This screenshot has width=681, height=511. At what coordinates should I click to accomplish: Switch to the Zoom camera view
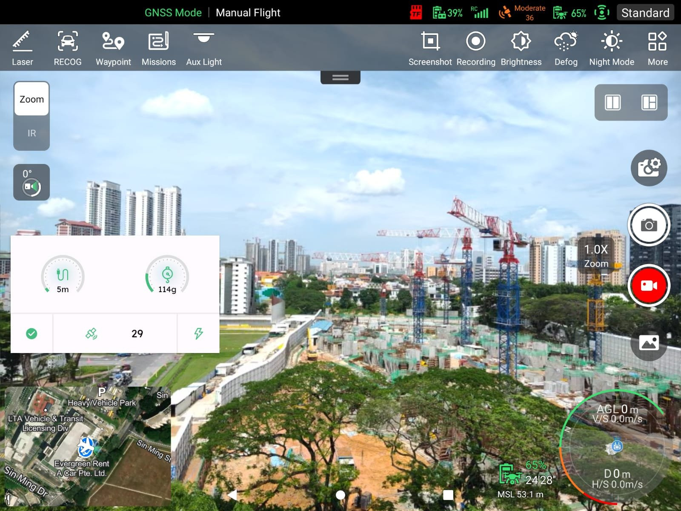[x=31, y=99]
